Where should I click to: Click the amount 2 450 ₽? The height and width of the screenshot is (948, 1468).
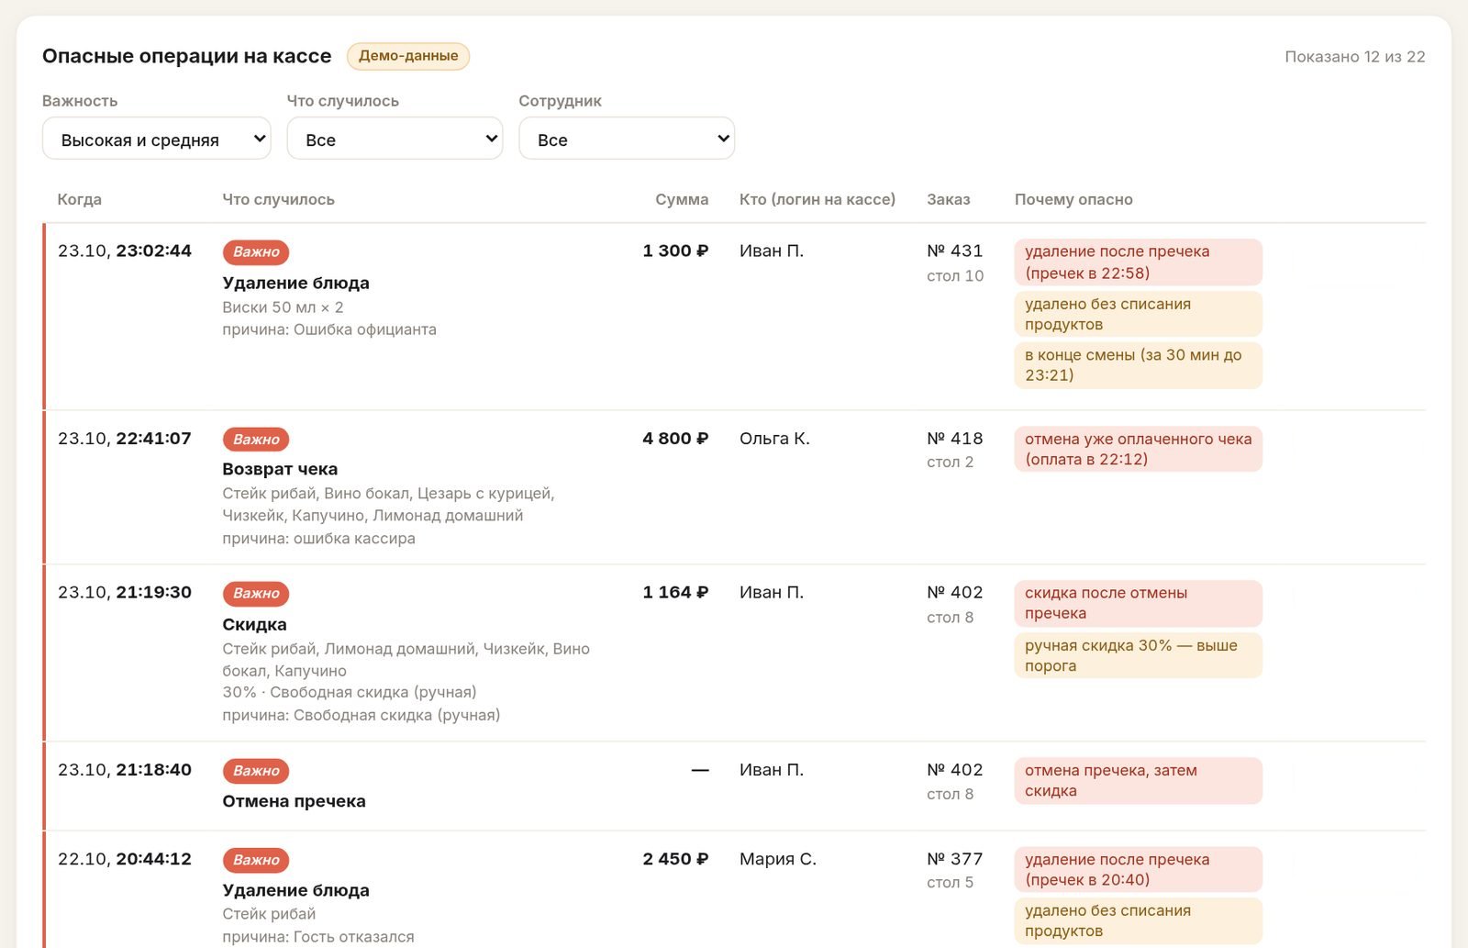(675, 859)
